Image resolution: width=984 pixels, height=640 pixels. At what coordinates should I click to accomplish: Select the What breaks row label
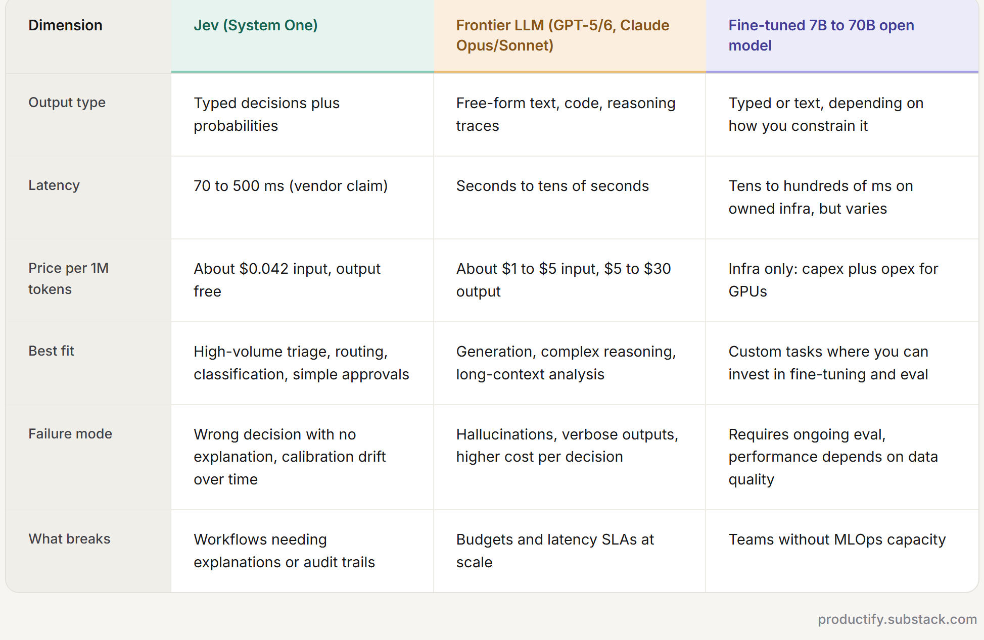(69, 539)
